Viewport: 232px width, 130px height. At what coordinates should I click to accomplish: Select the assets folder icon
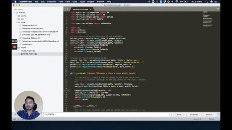(x=18, y=16)
